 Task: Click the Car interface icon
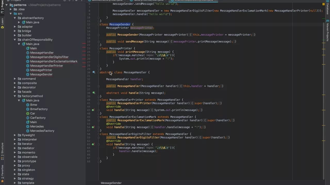[x=28, y=114]
